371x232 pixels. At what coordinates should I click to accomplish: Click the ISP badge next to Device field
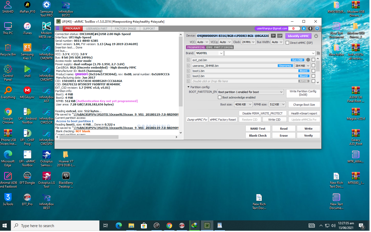(280, 36)
